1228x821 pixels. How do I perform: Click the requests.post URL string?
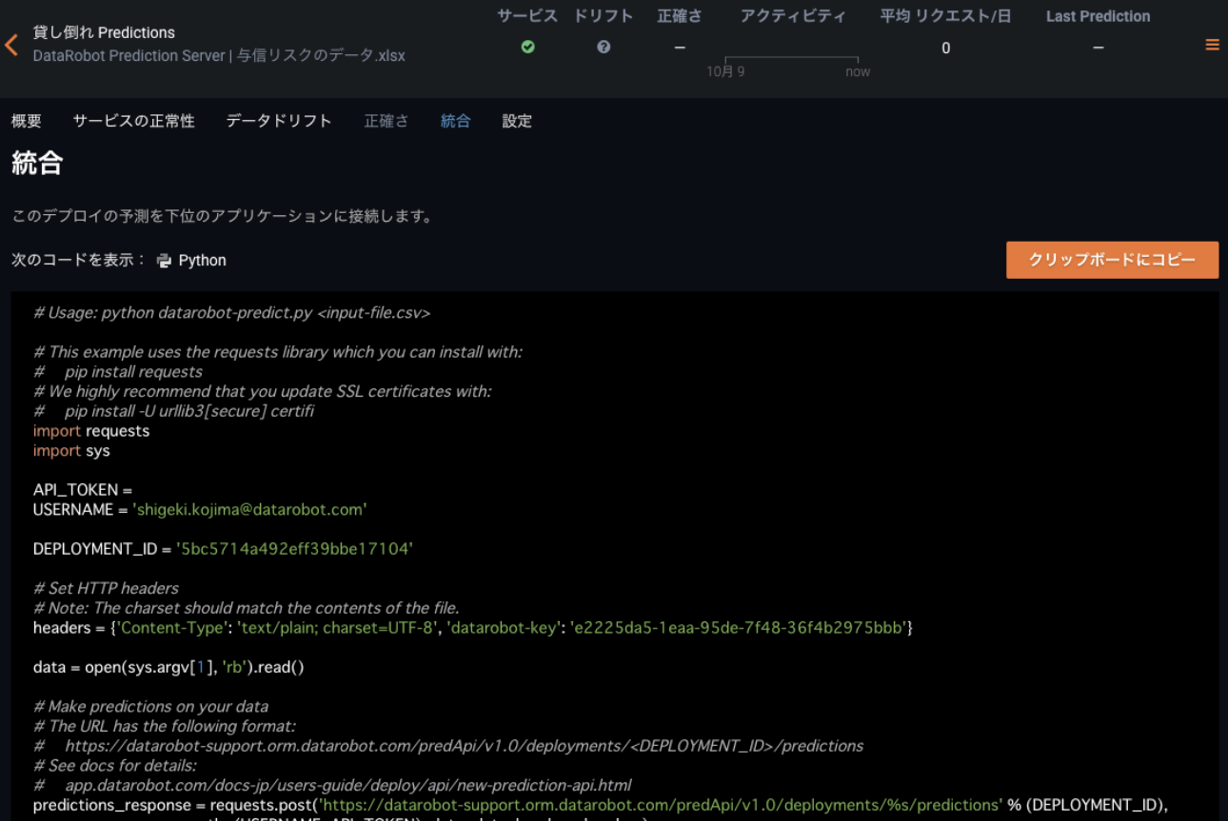pyautogui.click(x=660, y=805)
